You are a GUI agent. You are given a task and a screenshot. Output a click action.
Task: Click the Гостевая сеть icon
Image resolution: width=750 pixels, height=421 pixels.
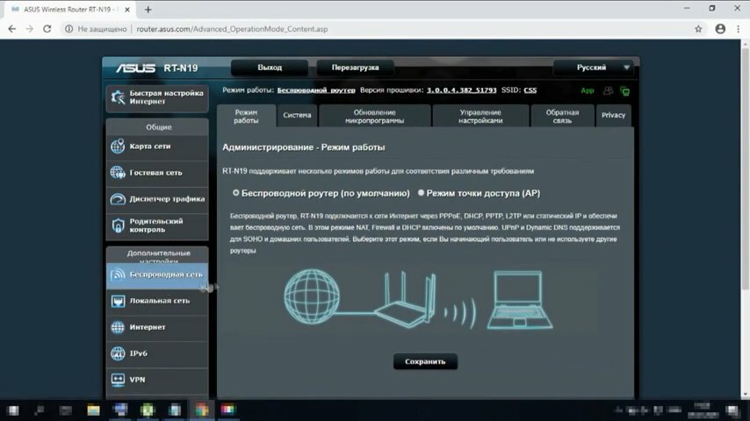coord(118,173)
